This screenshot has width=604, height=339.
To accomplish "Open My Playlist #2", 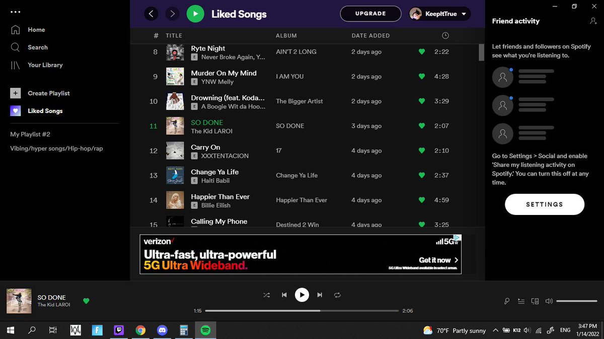I will tap(30, 134).
